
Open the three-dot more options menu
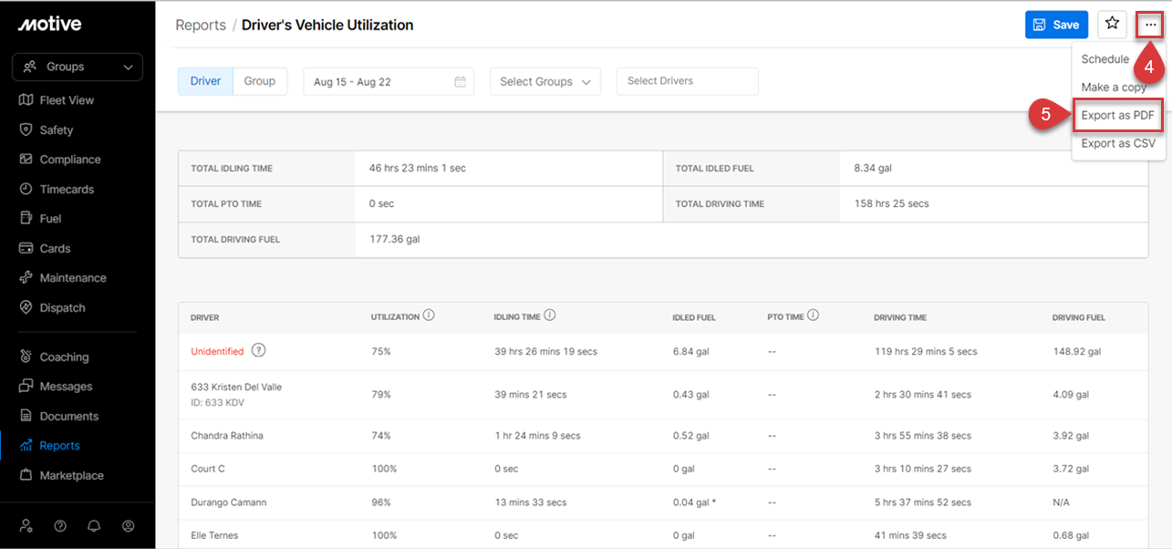point(1150,25)
